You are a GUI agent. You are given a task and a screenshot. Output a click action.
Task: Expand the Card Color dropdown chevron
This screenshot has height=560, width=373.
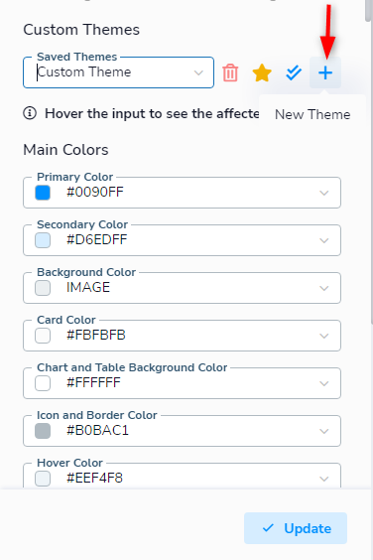(323, 336)
